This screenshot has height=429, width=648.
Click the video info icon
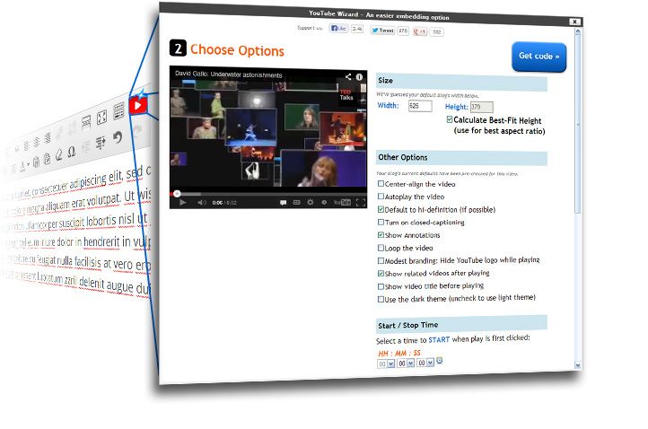click(360, 77)
